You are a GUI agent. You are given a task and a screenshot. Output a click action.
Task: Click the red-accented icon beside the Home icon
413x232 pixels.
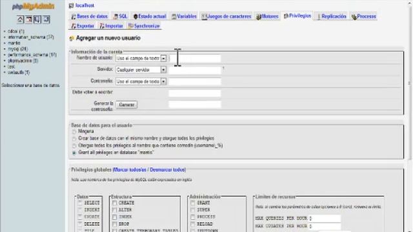tap(28, 19)
